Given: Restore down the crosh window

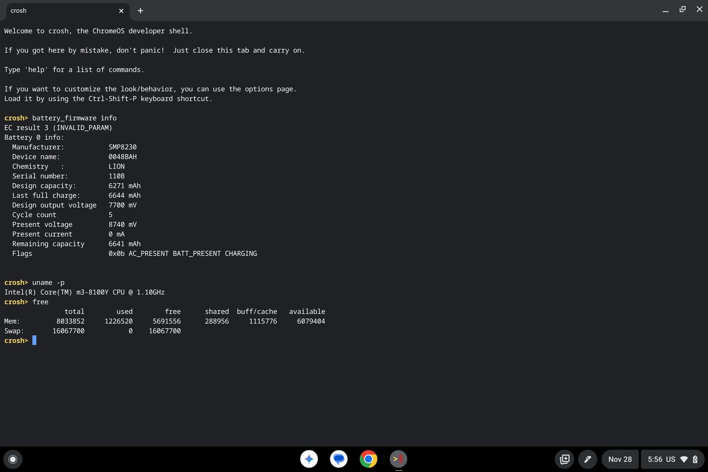Looking at the screenshot, I should [x=682, y=9].
